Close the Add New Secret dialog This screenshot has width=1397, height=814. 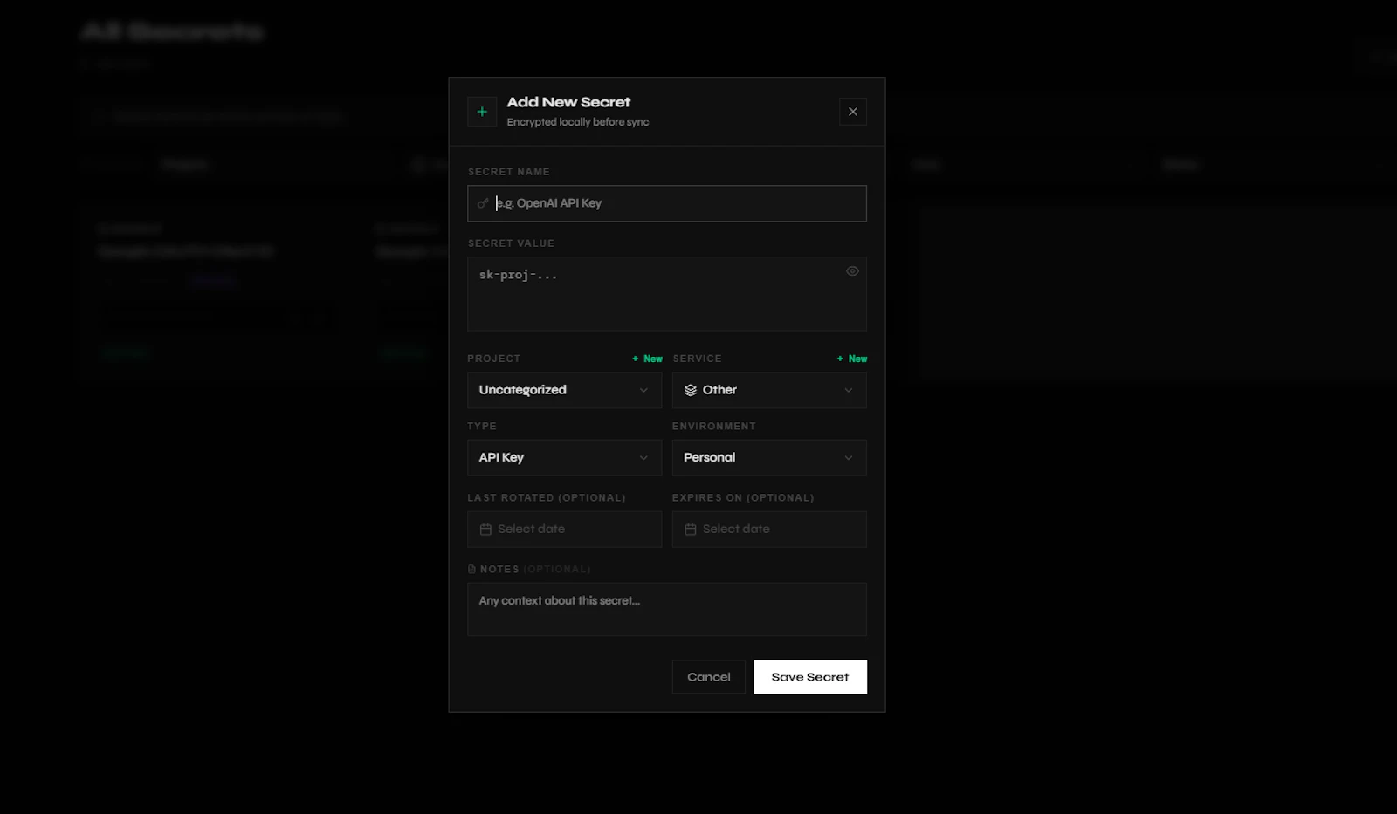pos(853,112)
